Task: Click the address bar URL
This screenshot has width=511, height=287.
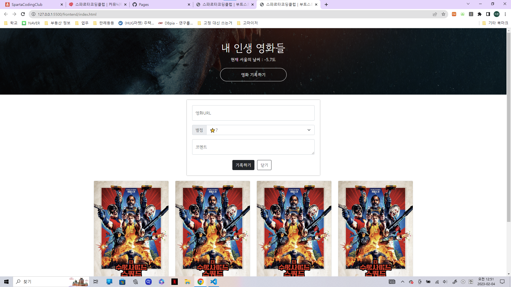Action: coord(67,14)
